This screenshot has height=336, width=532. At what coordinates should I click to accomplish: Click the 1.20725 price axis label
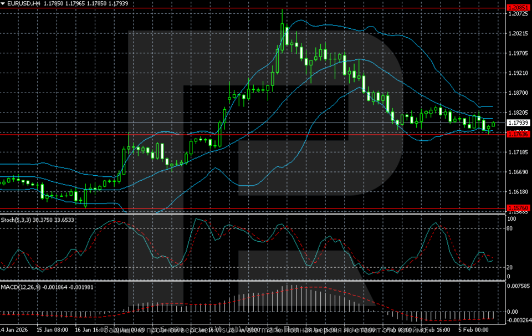[518, 14]
